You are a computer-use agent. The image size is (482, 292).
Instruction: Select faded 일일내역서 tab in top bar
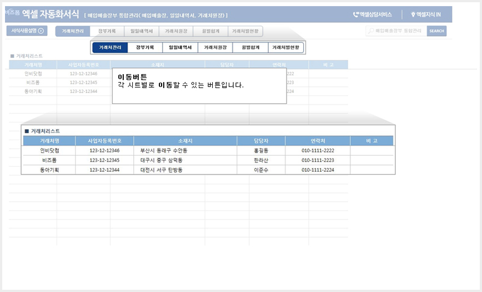(142, 31)
